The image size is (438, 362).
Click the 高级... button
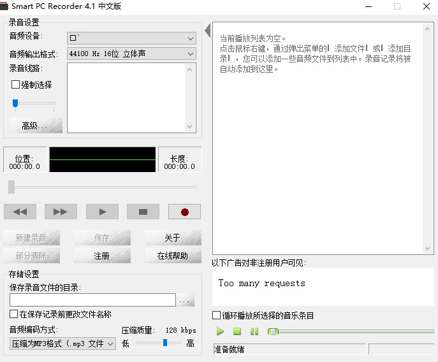pyautogui.click(x=36, y=126)
